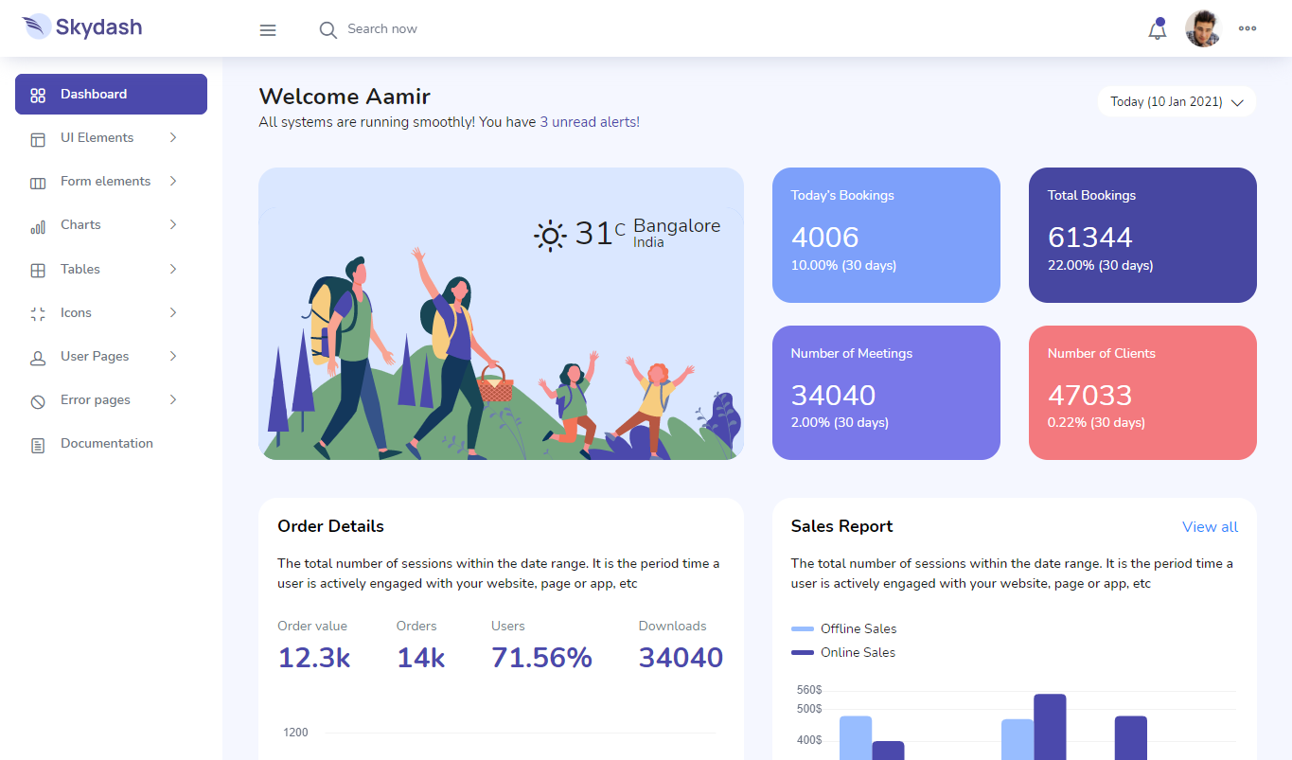
Task: Click the Form elements columns icon
Action: (x=38, y=183)
